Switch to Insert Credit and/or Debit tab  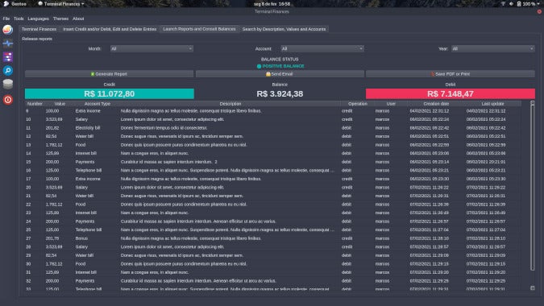click(x=110, y=29)
